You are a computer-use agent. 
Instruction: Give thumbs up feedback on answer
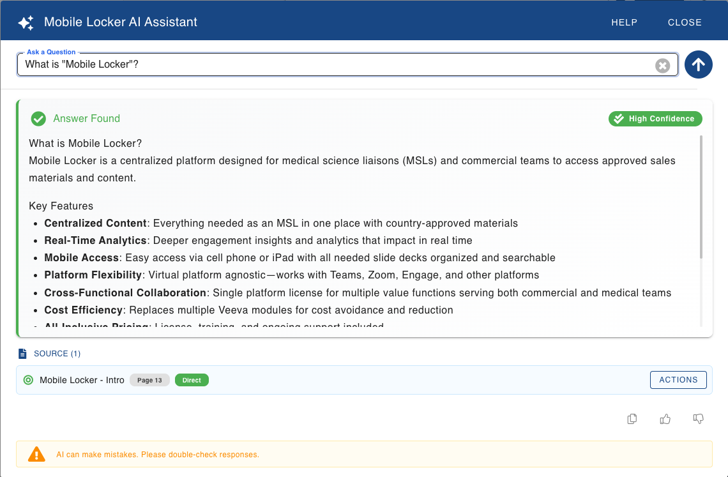point(665,419)
